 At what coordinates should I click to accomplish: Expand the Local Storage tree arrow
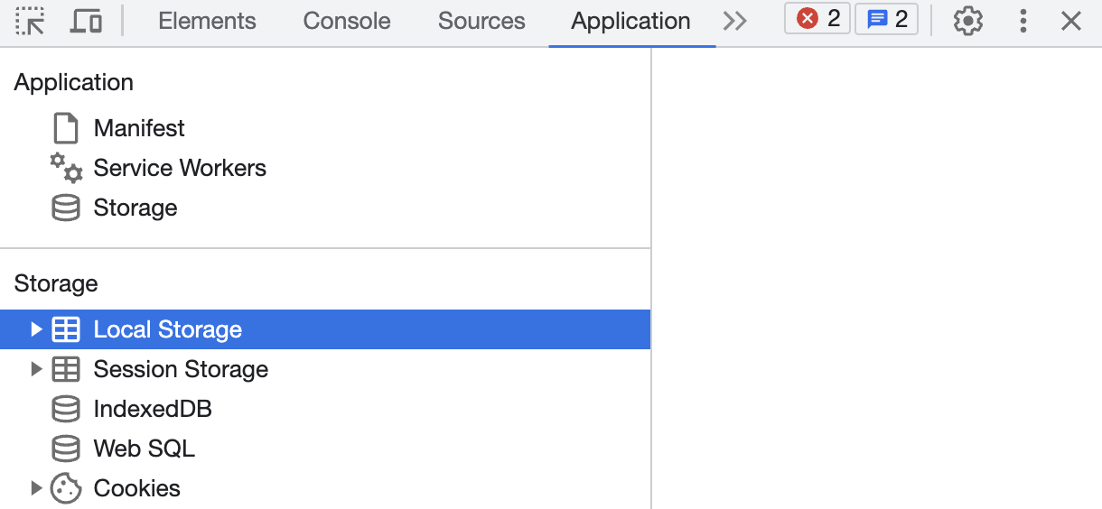(36, 329)
